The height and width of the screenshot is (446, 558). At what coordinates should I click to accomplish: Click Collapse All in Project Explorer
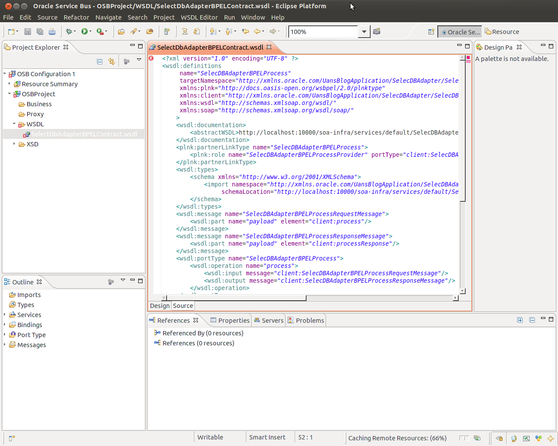click(x=100, y=61)
